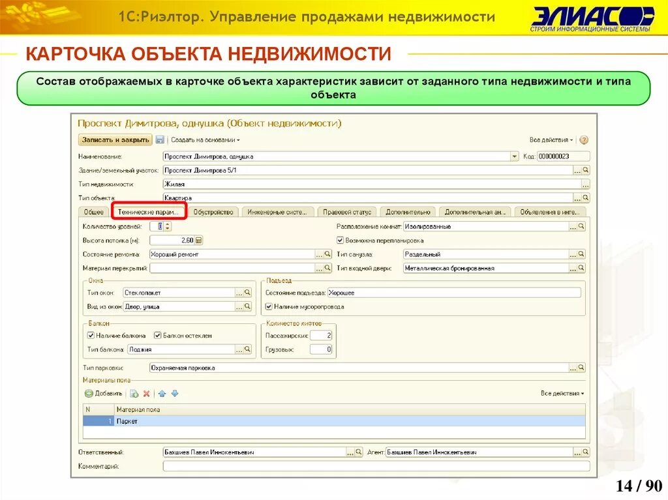This screenshot has width=668, height=500.
Task: Open calculator for ceiling height field
Action: tap(198, 240)
